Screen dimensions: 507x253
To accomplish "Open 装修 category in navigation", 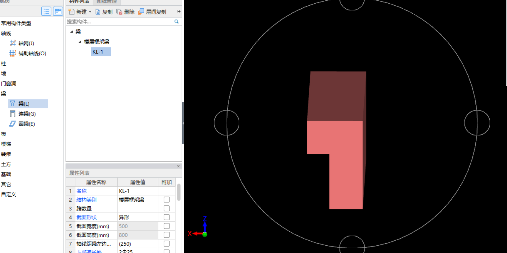I will tap(6, 154).
